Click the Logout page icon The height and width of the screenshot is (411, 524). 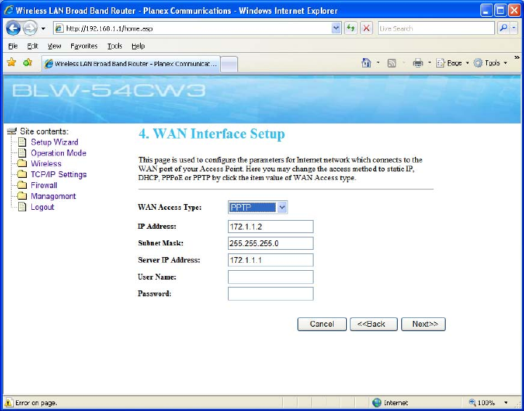click(22, 207)
